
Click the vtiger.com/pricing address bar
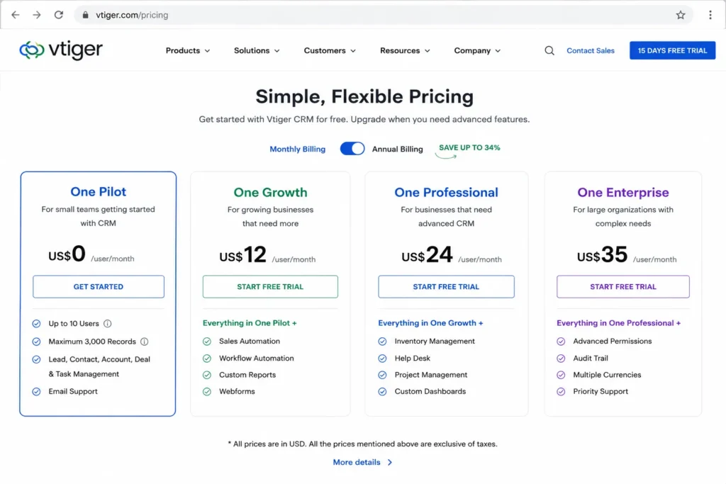point(384,15)
